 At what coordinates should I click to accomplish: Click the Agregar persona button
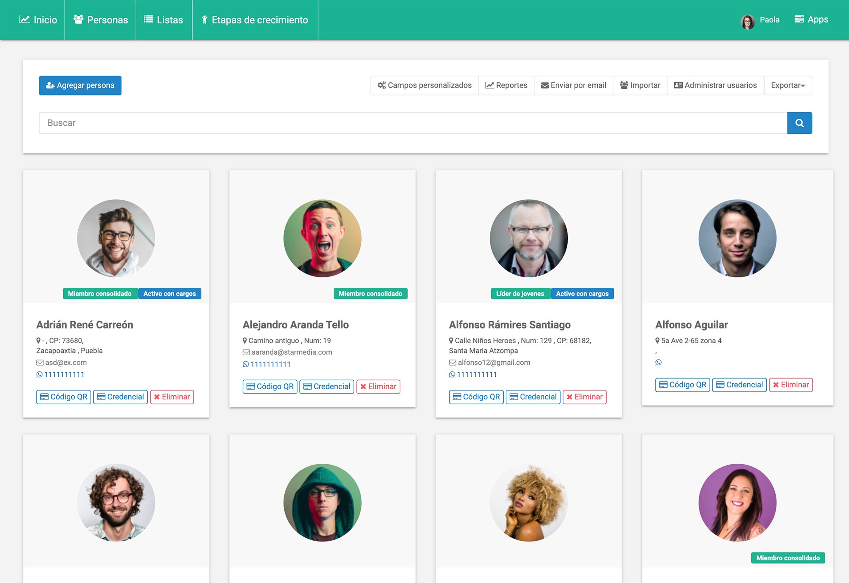80,85
